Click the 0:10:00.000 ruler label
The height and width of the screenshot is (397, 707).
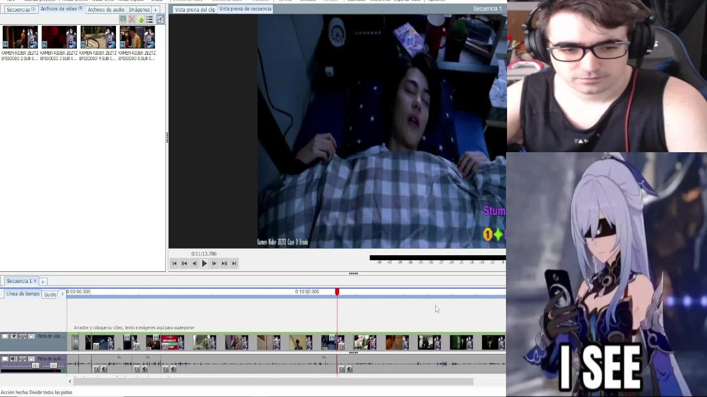pos(307,292)
